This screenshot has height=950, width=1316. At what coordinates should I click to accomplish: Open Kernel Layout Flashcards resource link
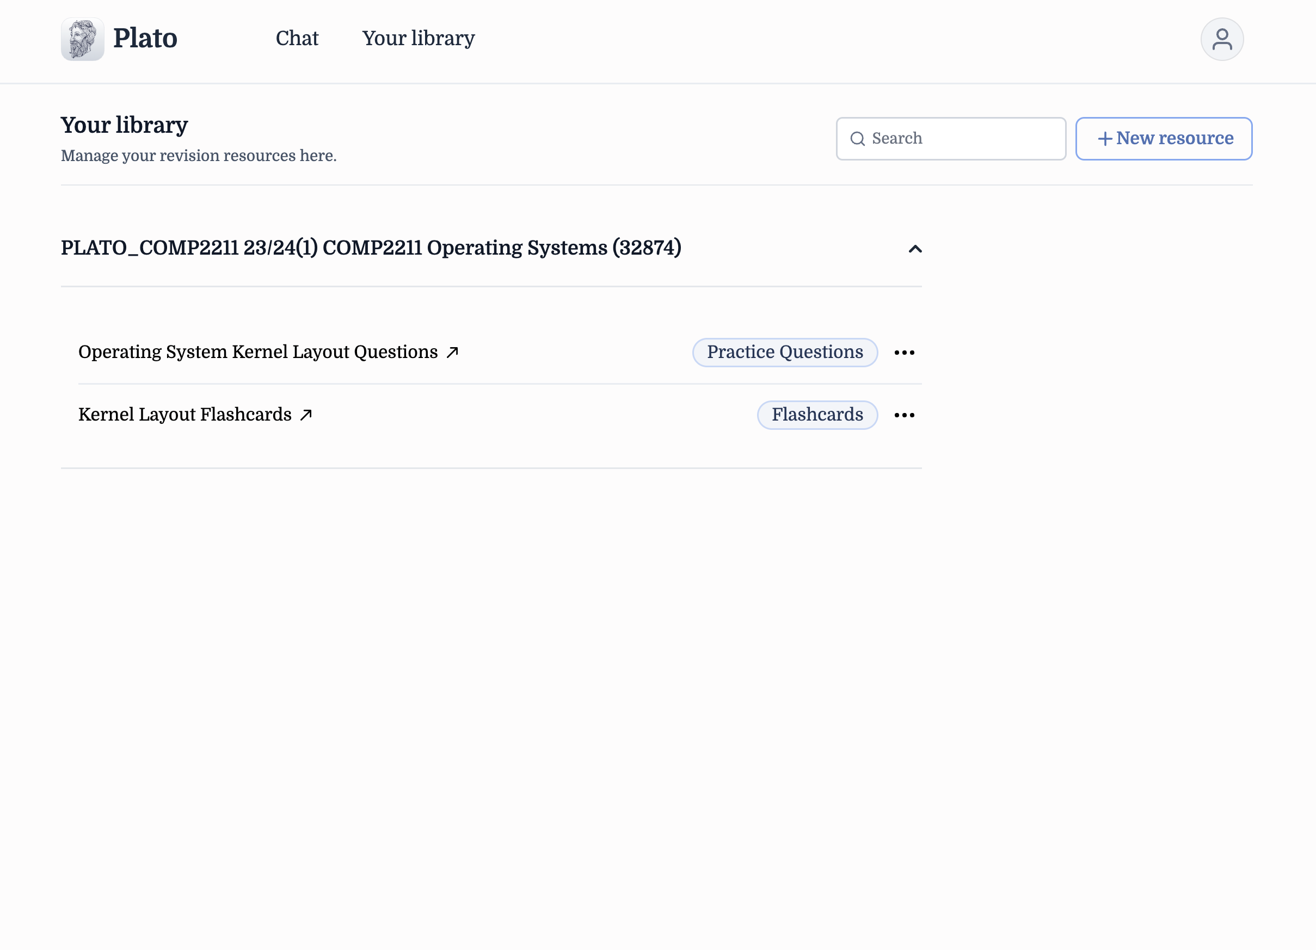pyautogui.click(x=185, y=415)
